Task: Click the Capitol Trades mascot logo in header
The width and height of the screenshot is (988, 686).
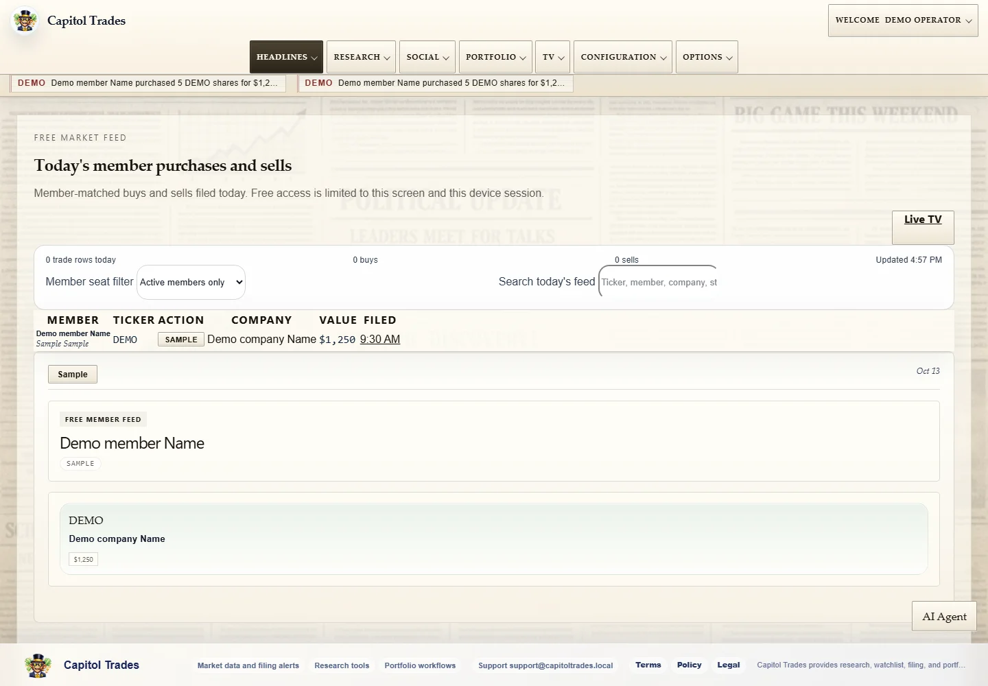Action: (x=25, y=21)
